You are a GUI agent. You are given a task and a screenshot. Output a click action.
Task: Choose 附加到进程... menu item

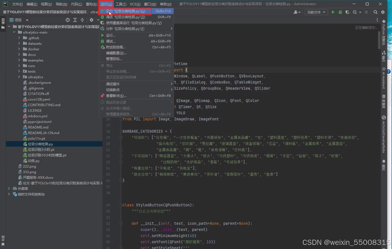tap(136, 47)
